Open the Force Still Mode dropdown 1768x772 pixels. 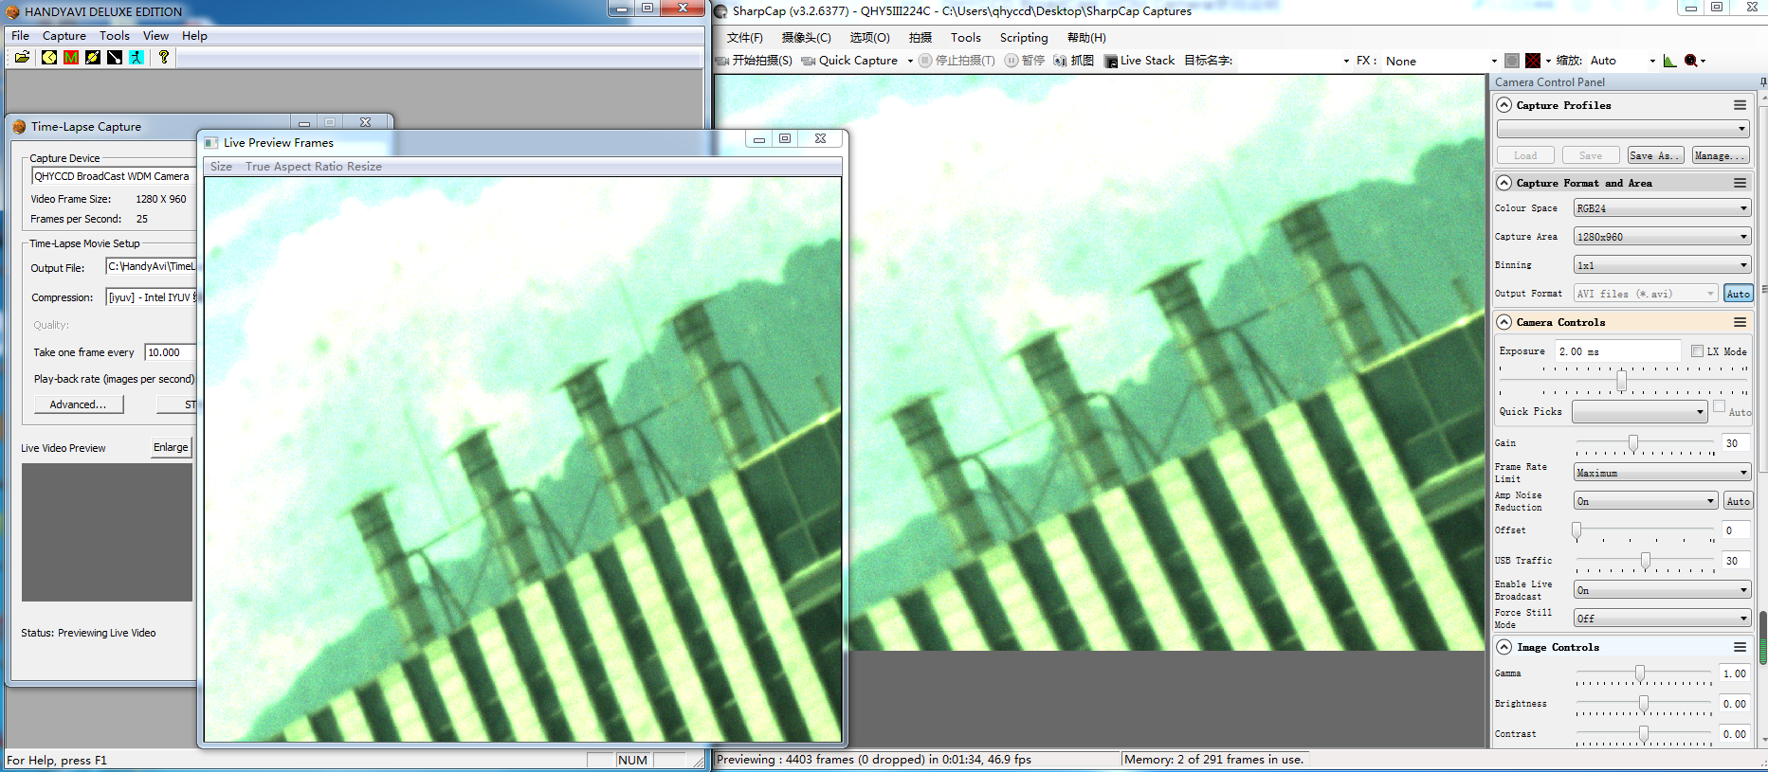click(x=1662, y=619)
